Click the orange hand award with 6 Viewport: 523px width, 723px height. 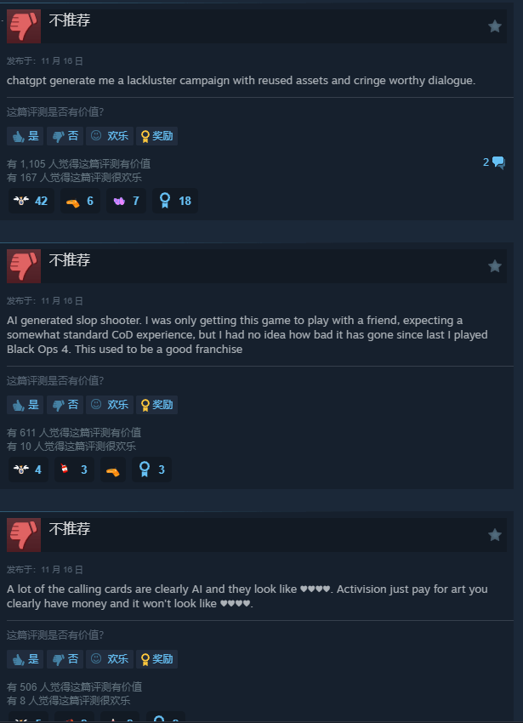click(80, 201)
